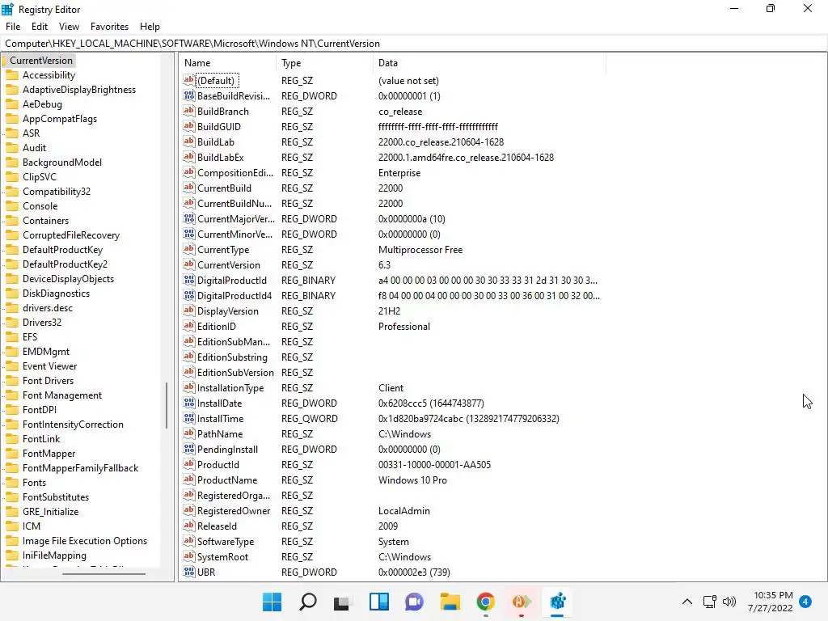Click the string icon next to EditionID
Viewport: 828px width, 621px height.
click(189, 326)
